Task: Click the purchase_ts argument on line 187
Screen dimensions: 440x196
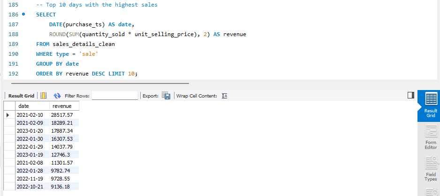Action: pos(83,24)
